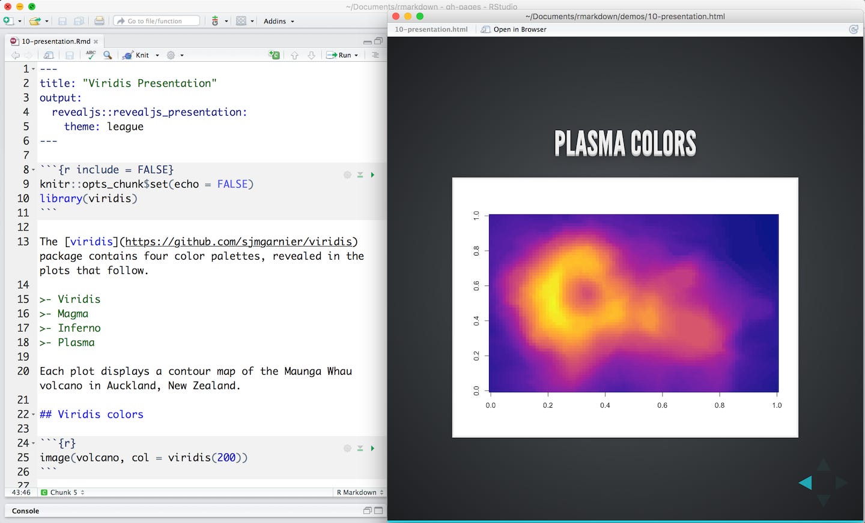
Task: Open the document outline icon
Action: tap(374, 55)
